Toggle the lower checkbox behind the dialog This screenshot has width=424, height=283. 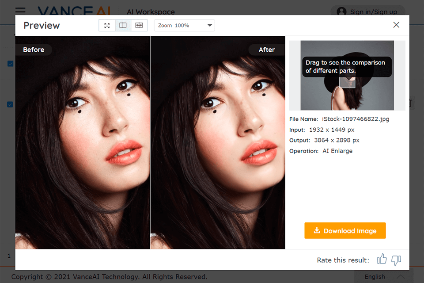coord(11,105)
